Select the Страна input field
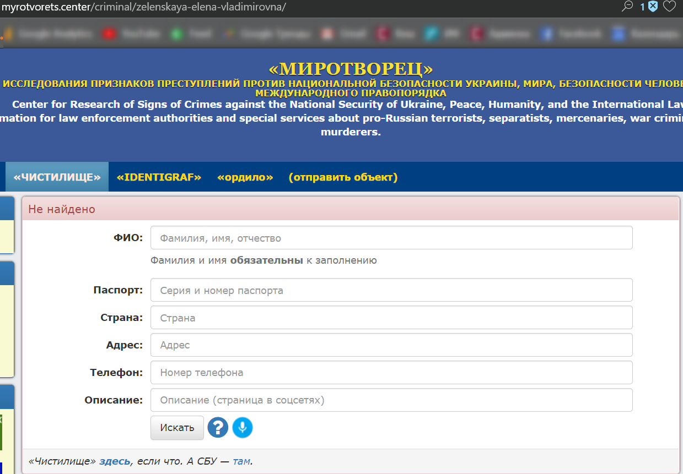 click(391, 318)
